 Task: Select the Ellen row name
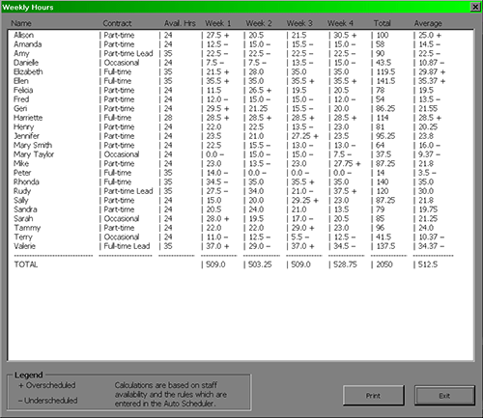click(21, 81)
